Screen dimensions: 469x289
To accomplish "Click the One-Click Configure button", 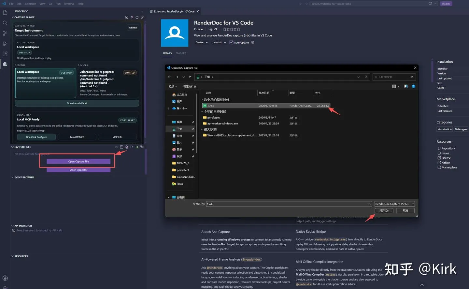I will [x=36, y=137].
